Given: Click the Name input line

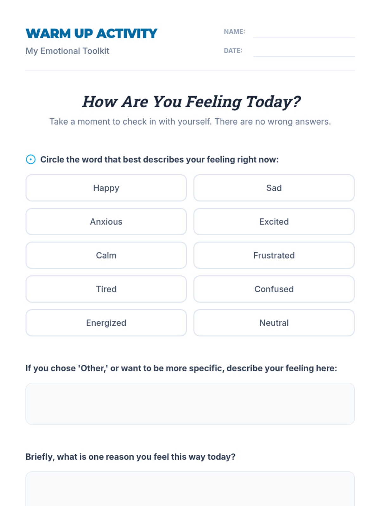Looking at the screenshot, I should [x=304, y=32].
